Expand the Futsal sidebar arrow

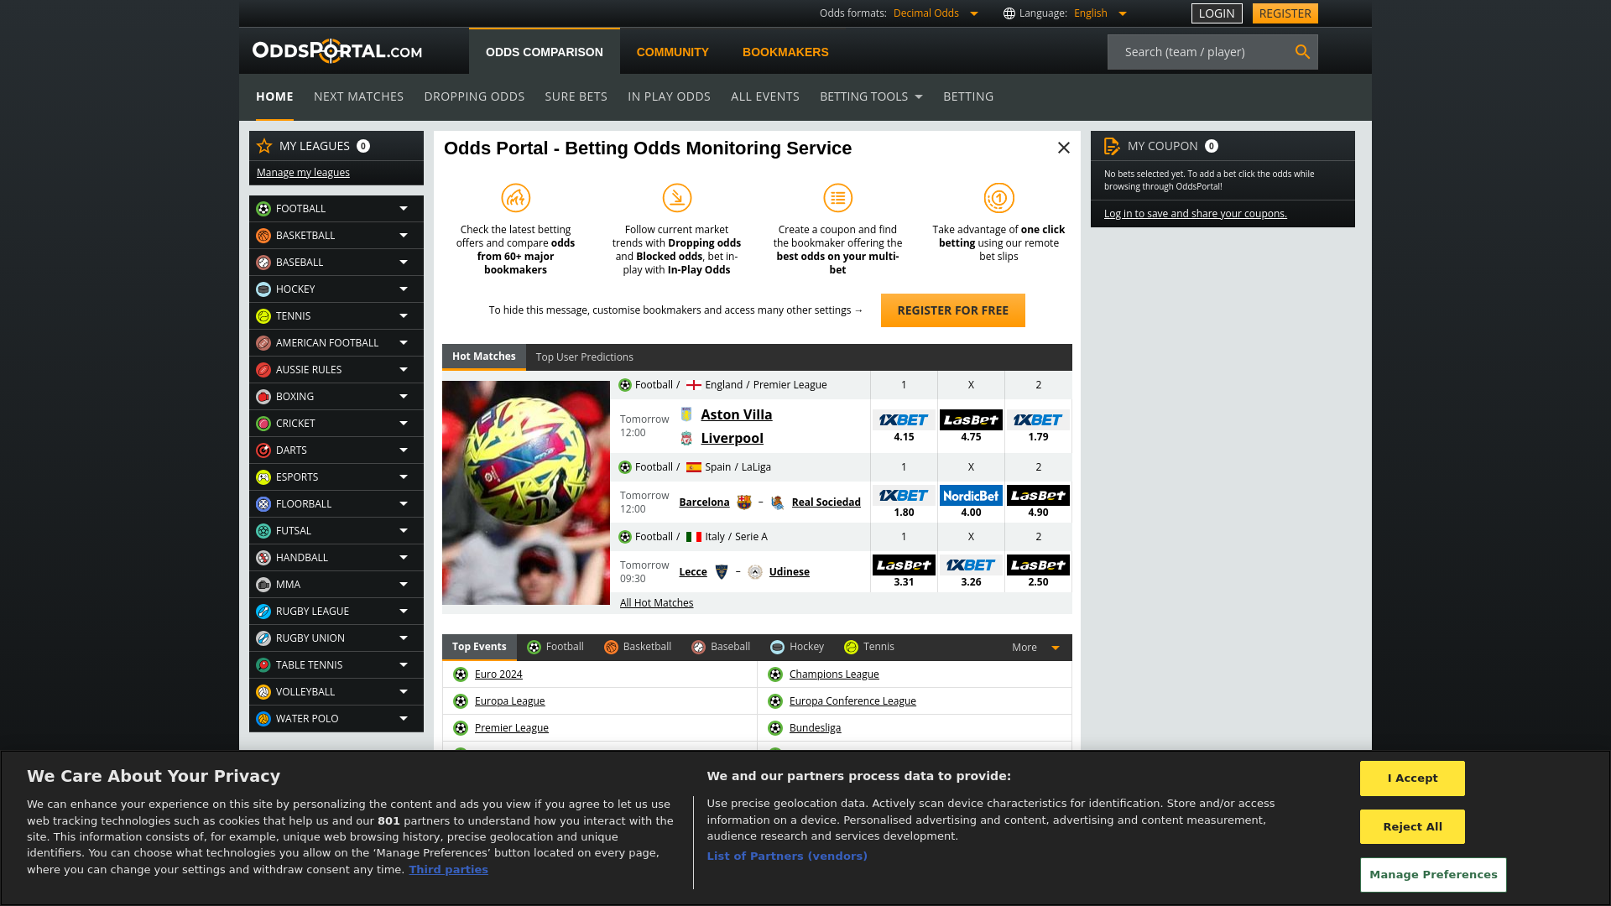404,531
